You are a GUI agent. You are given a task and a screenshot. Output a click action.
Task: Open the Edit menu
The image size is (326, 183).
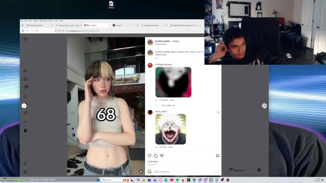26,21
